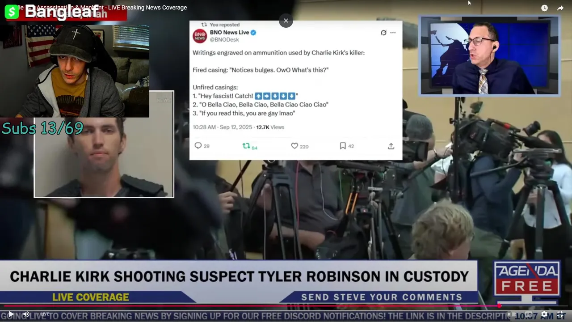Viewport: 572px width, 322px height.
Task: Open the BNO News Live account name
Action: pyautogui.click(x=229, y=33)
